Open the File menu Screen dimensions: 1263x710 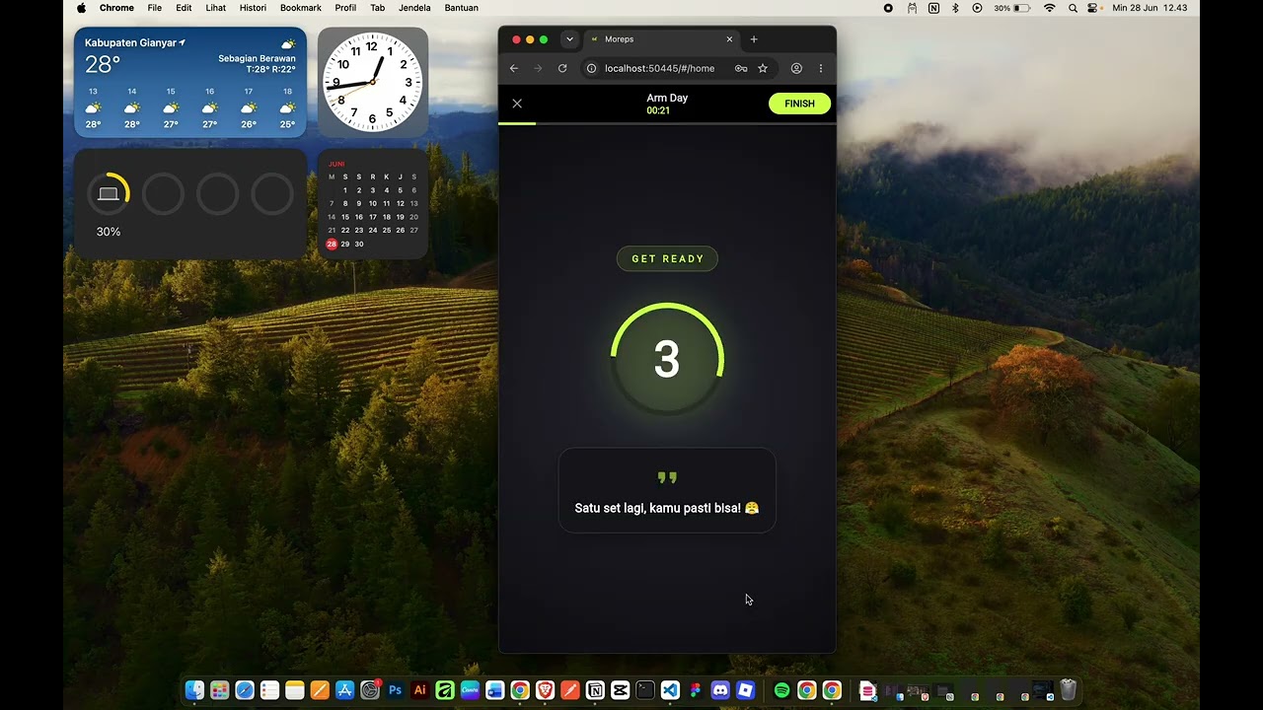pyautogui.click(x=155, y=8)
